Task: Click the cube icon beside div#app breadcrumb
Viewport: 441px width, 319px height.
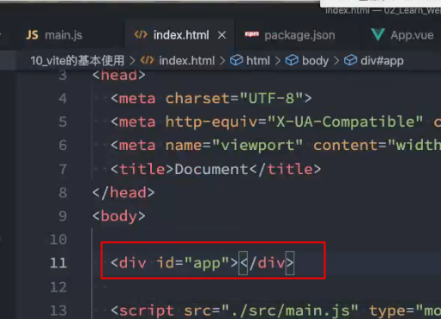Action: (x=350, y=60)
